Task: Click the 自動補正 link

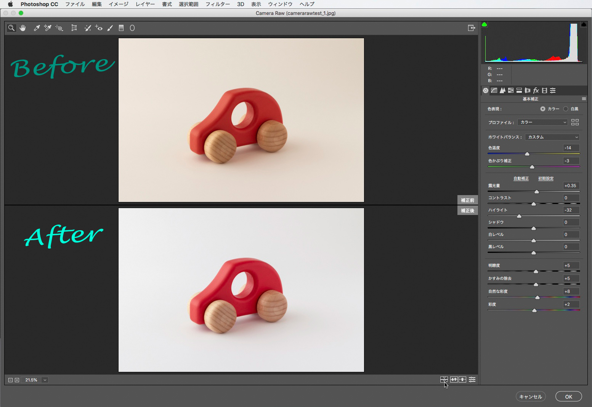Action: 521,178
